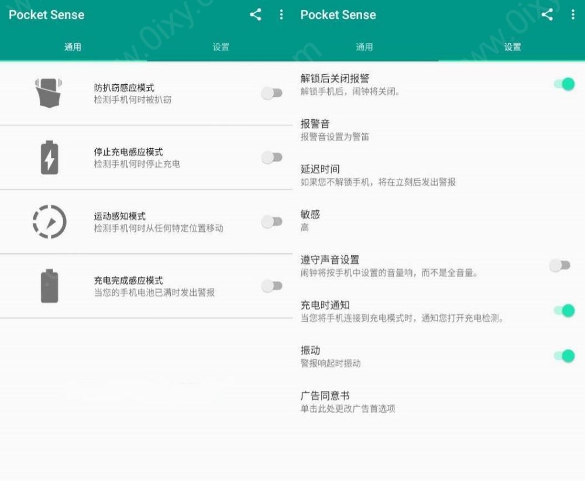Toggle the 充电时通知 switch off
585x481 pixels.
564,311
